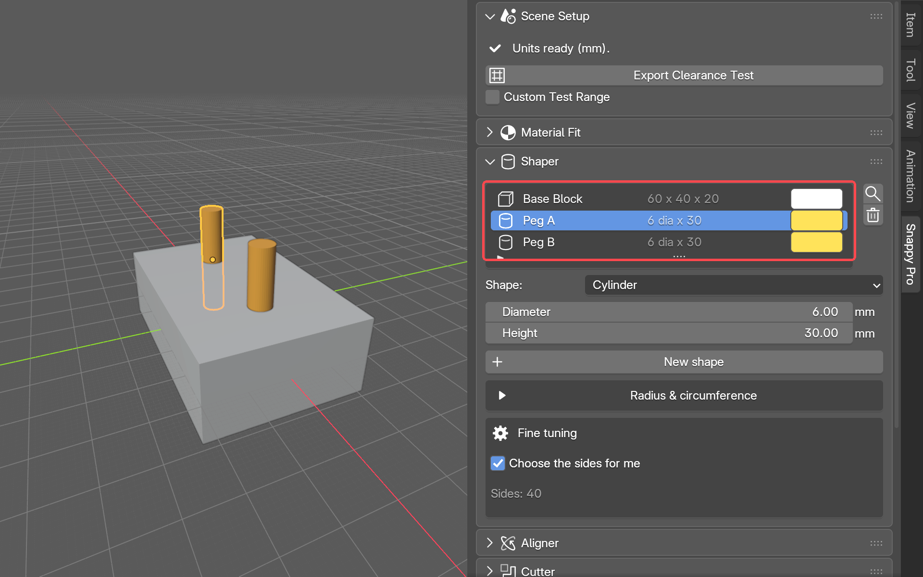Open the white color swatch for Base Block
Image resolution: width=923 pixels, height=577 pixels.
click(x=816, y=199)
